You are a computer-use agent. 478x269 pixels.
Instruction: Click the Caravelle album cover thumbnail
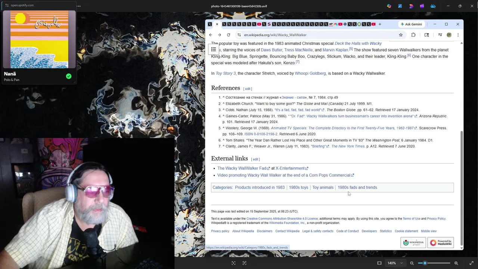click(39, 40)
